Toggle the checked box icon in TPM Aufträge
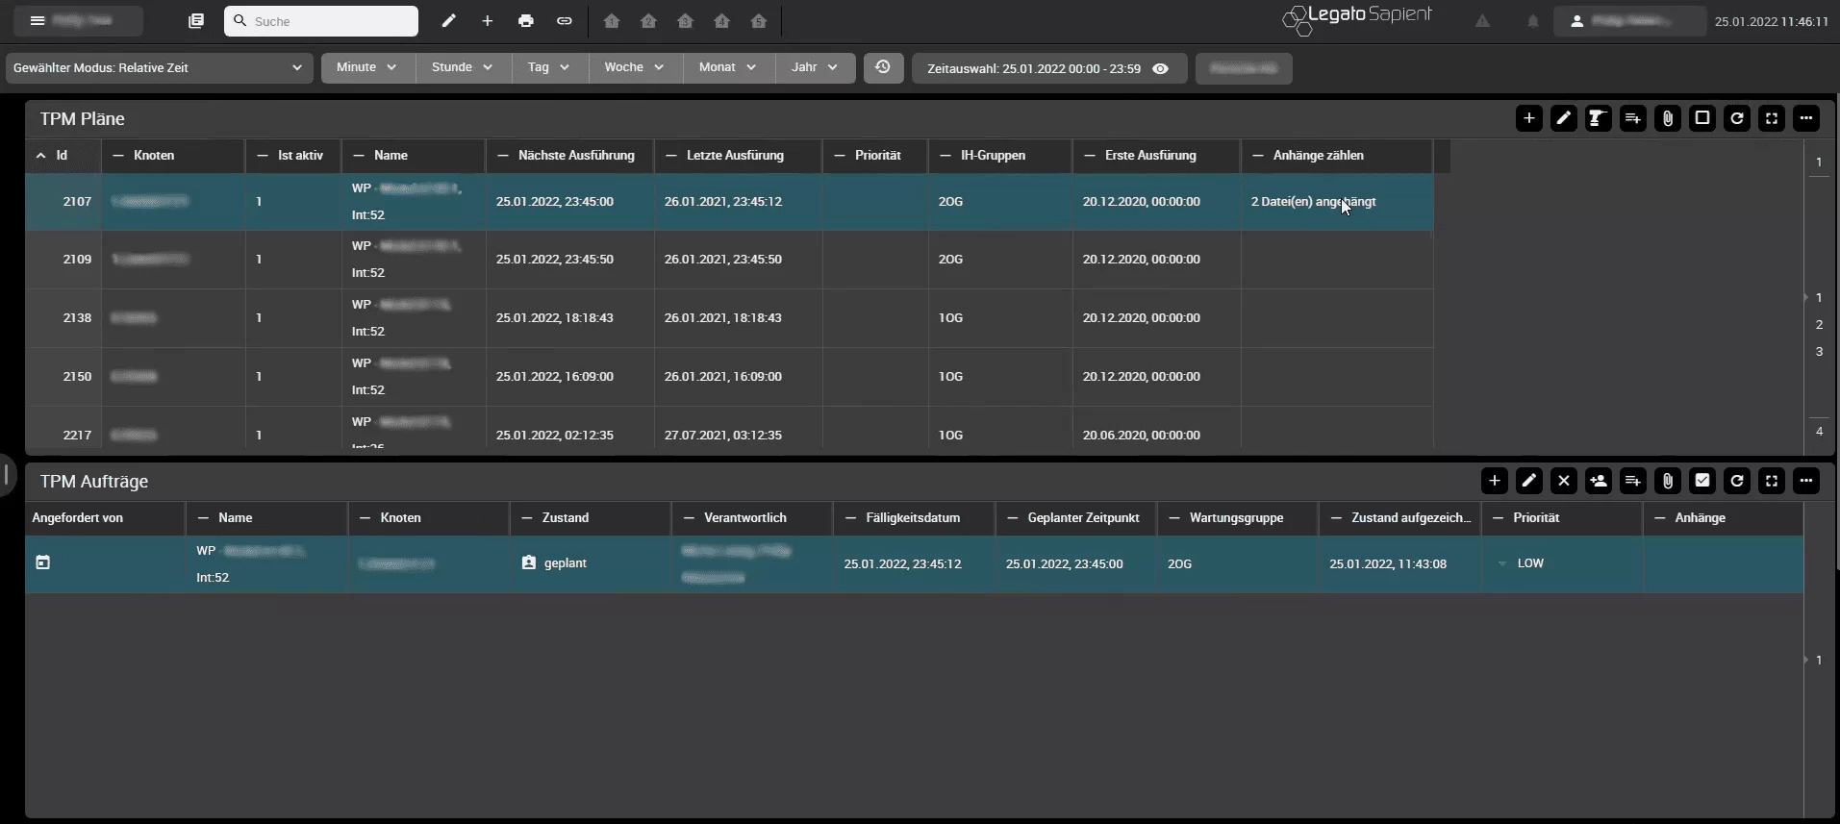Screen dimensions: 1840x824 pos(1702,481)
